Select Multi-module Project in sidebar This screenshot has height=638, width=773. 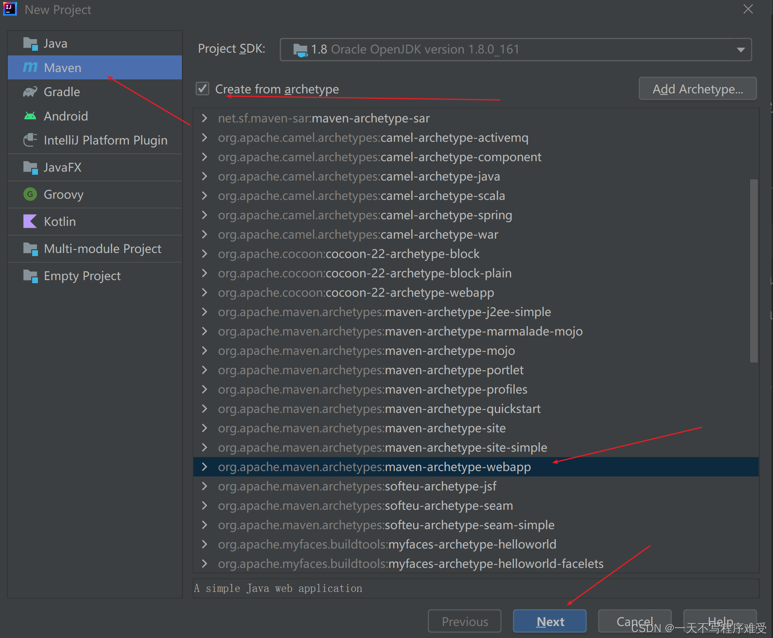102,249
